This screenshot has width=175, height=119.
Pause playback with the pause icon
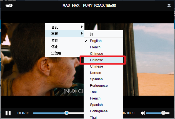(8, 113)
